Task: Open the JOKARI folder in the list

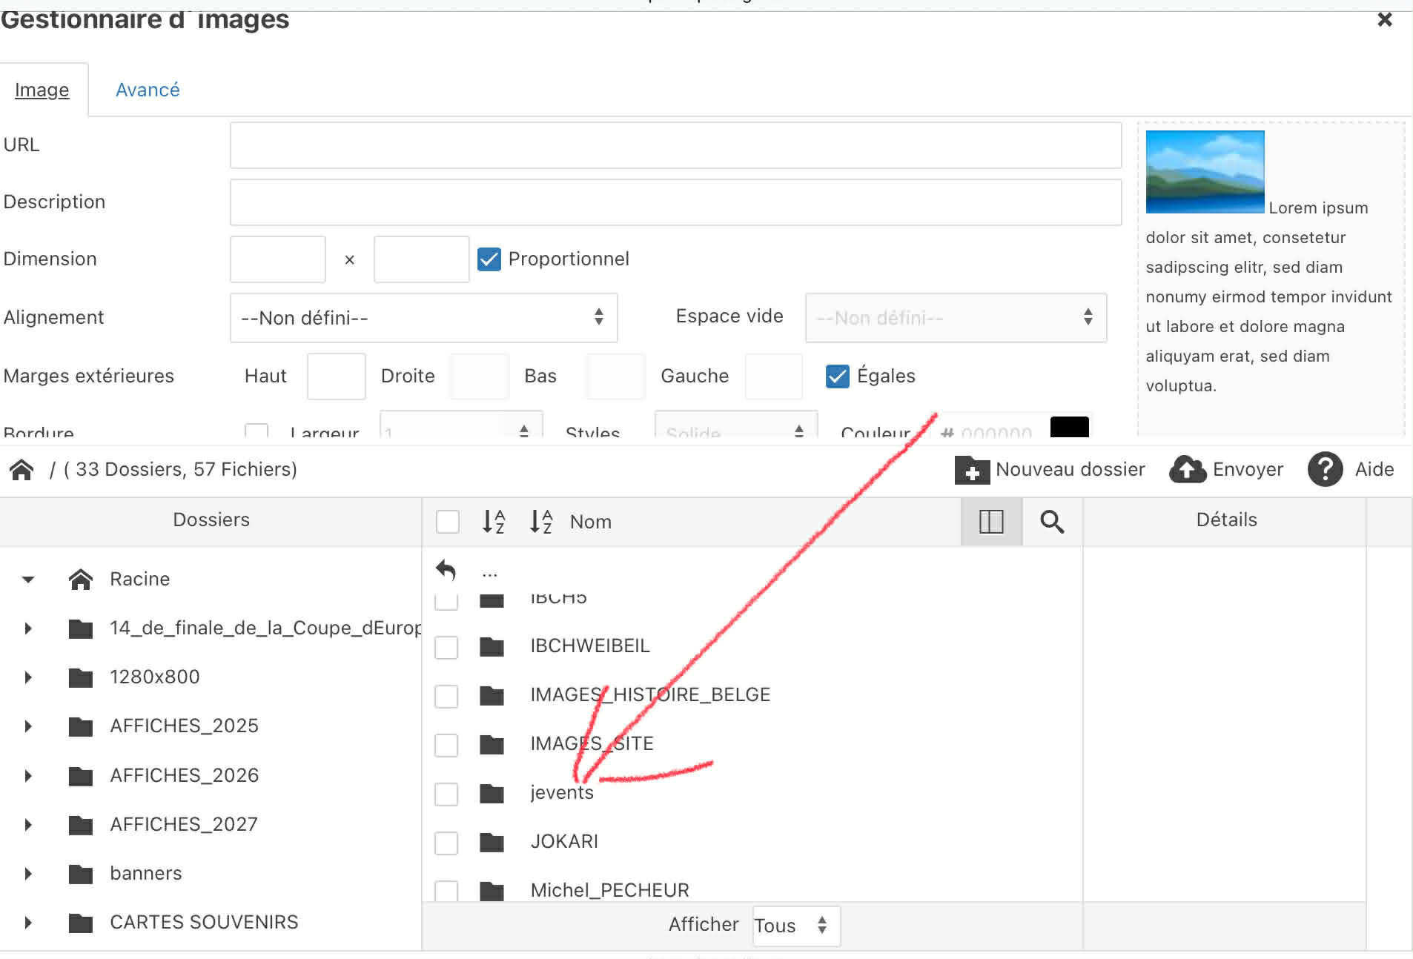Action: coord(564,841)
